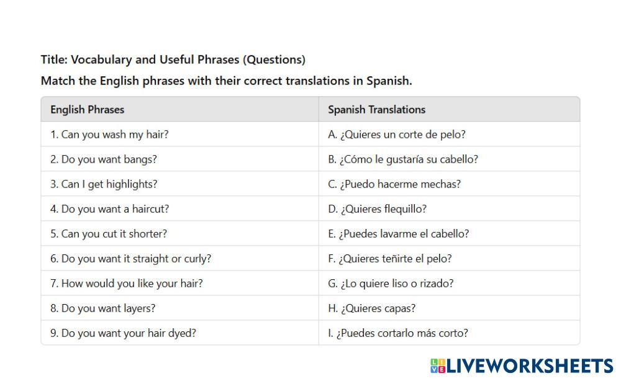The width and height of the screenshot is (621, 381).
Task: Click translation '¿Puedes lavarme el cabello?'
Action: 399,234
